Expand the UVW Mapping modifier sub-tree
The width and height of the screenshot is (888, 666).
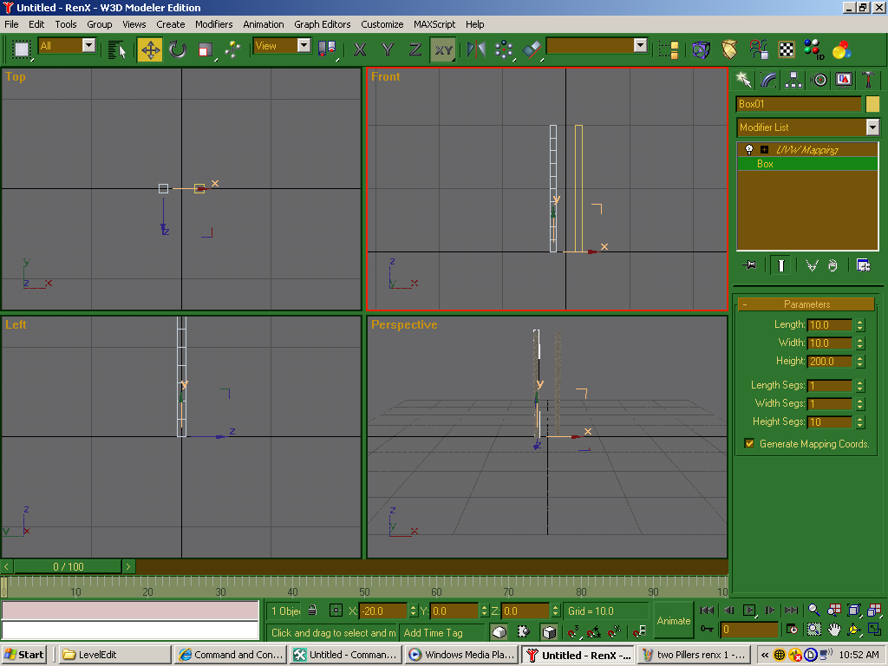click(x=764, y=150)
